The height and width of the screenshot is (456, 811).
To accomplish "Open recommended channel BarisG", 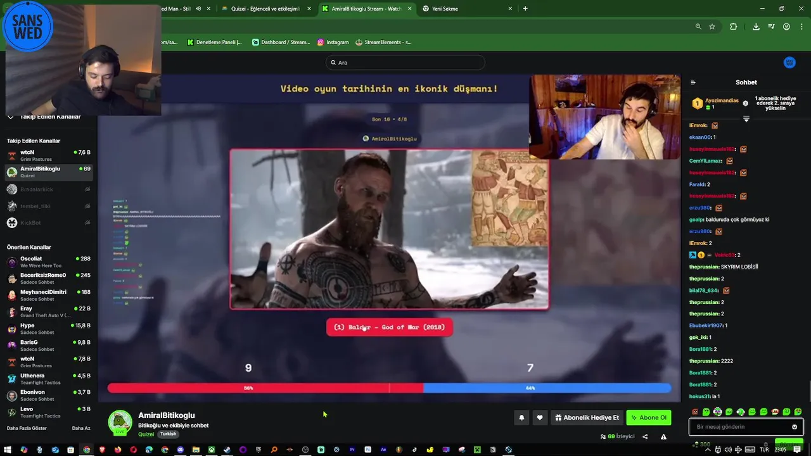I will point(49,345).
